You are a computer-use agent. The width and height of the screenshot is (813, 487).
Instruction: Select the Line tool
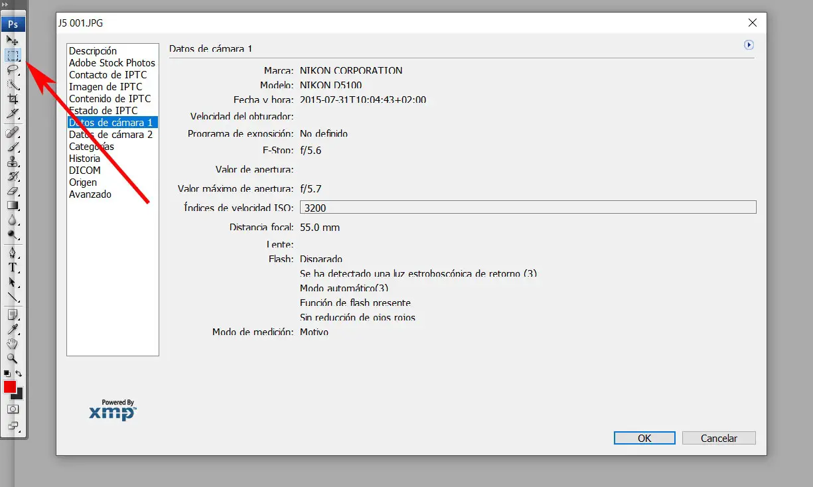[x=13, y=297]
